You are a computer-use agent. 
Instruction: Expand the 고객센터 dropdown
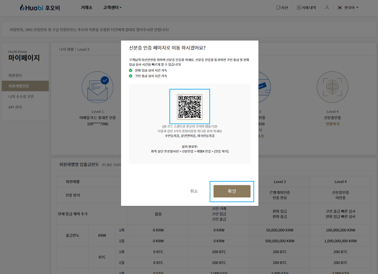pyautogui.click(x=112, y=8)
